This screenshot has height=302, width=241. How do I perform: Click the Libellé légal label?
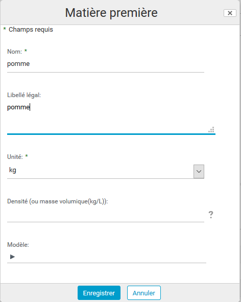click(24, 95)
